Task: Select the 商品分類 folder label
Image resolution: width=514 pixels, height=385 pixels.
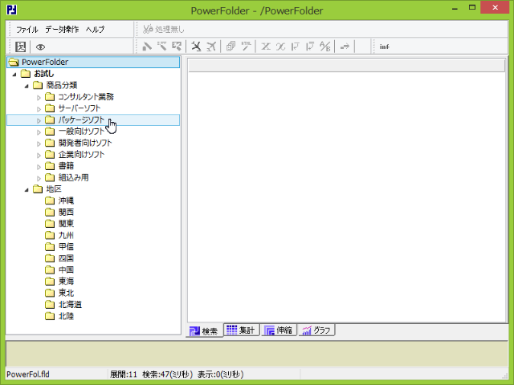Action: click(61, 85)
